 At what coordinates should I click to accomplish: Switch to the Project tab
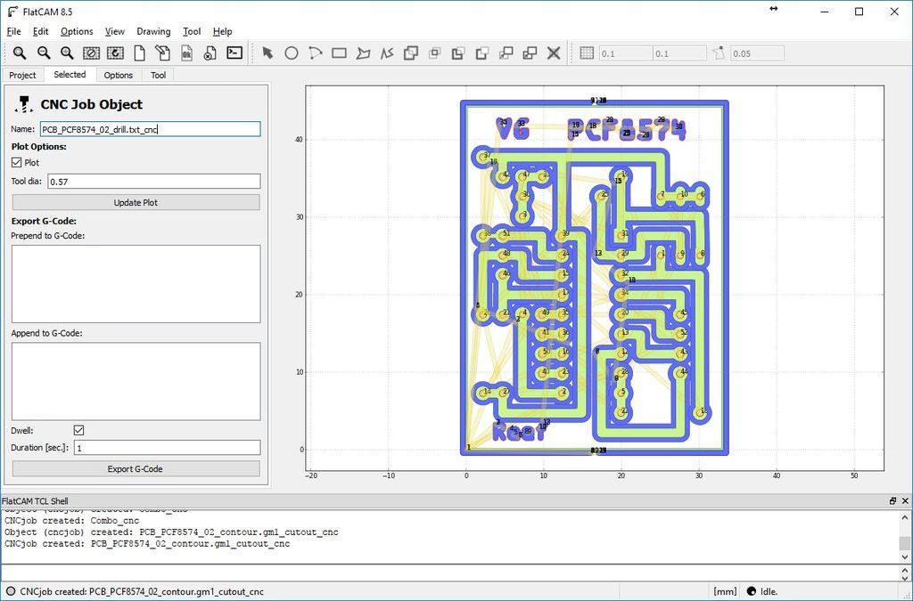click(22, 75)
